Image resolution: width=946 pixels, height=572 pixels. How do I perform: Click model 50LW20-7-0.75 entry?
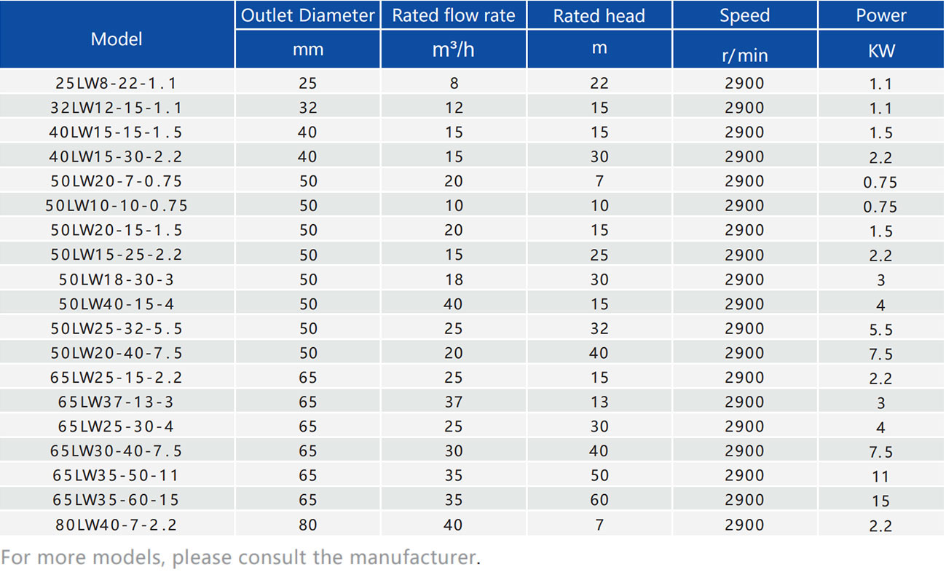click(117, 181)
